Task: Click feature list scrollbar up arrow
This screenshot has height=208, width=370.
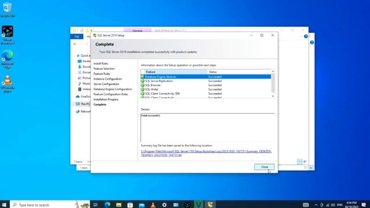Action: tap(273, 71)
